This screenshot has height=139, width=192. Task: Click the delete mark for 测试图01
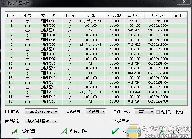[x=70, y=21]
